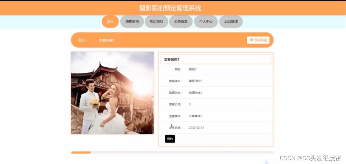346x164 pixels.
Task: Open the 公告信息 navigation tab
Action: 181,22
